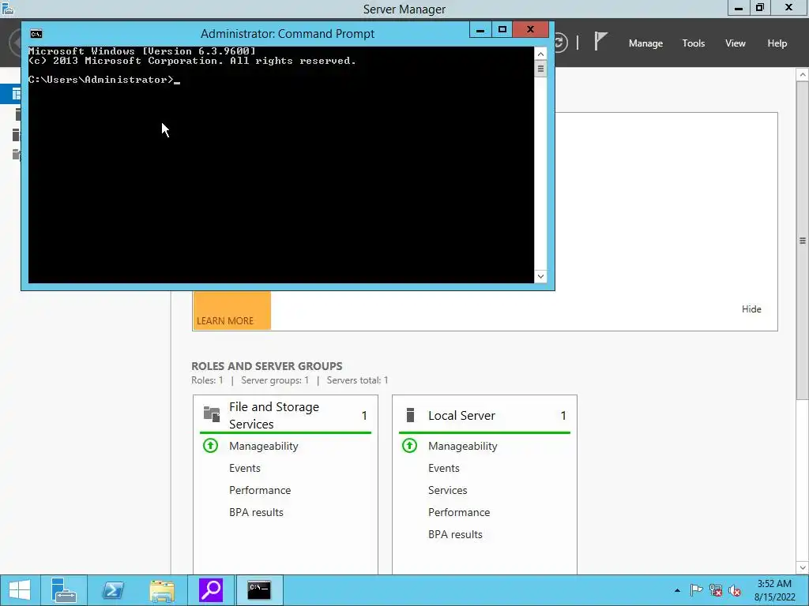Image resolution: width=809 pixels, height=606 pixels.
Task: Click the Local Server tile icon
Action: tap(410, 415)
